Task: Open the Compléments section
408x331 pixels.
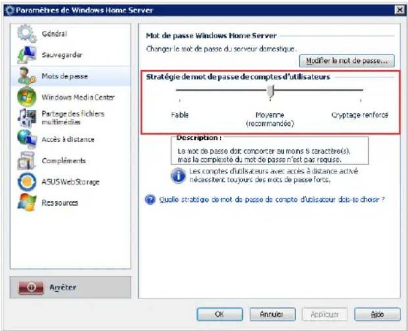Action: pos(70,161)
